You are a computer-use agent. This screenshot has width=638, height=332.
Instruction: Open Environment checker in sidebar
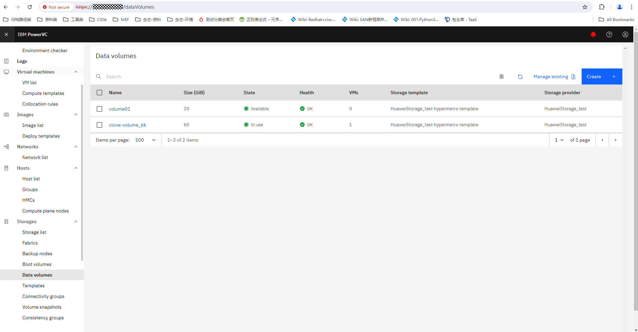click(45, 50)
